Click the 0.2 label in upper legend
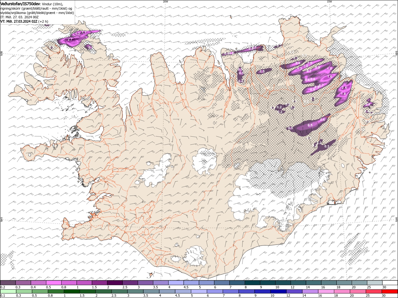The image size is (398, 298). (2, 287)
